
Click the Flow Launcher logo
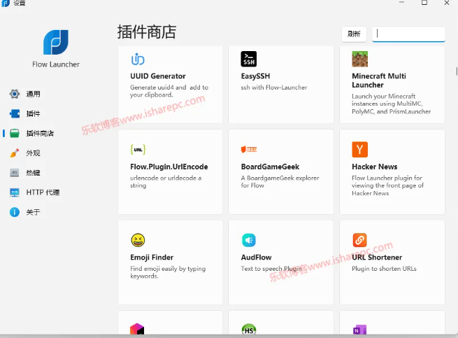tap(56, 42)
